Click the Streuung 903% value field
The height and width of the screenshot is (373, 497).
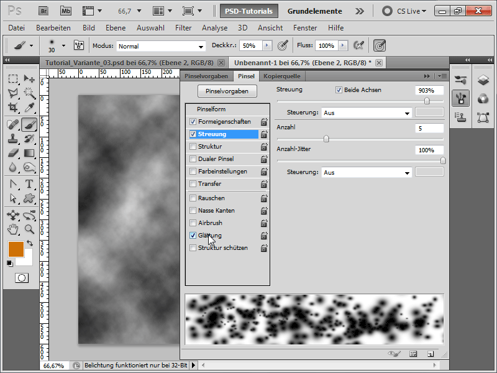pyautogui.click(x=429, y=90)
